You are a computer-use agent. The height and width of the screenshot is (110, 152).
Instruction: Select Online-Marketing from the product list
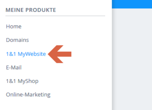pos(28,95)
